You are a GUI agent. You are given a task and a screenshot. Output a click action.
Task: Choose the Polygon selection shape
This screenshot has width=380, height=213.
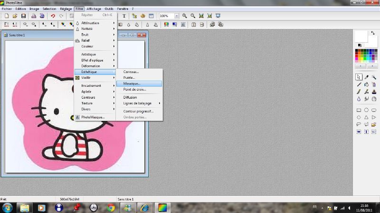(366, 124)
